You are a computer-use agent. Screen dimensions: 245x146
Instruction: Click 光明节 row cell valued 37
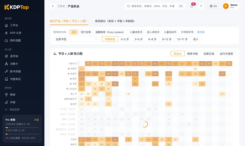81,69
